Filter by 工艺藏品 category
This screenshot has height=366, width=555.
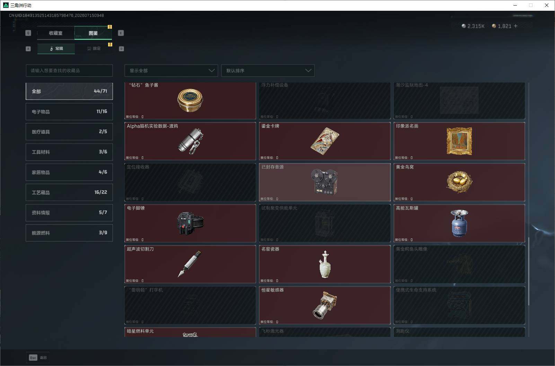tap(69, 192)
